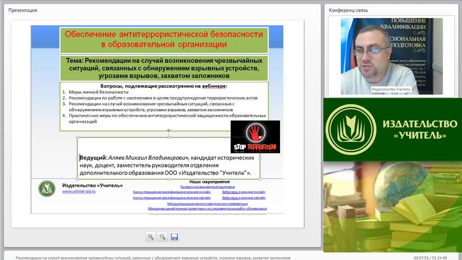
Task: Click the Stop Terrorism red hand image
Action: (x=255, y=137)
